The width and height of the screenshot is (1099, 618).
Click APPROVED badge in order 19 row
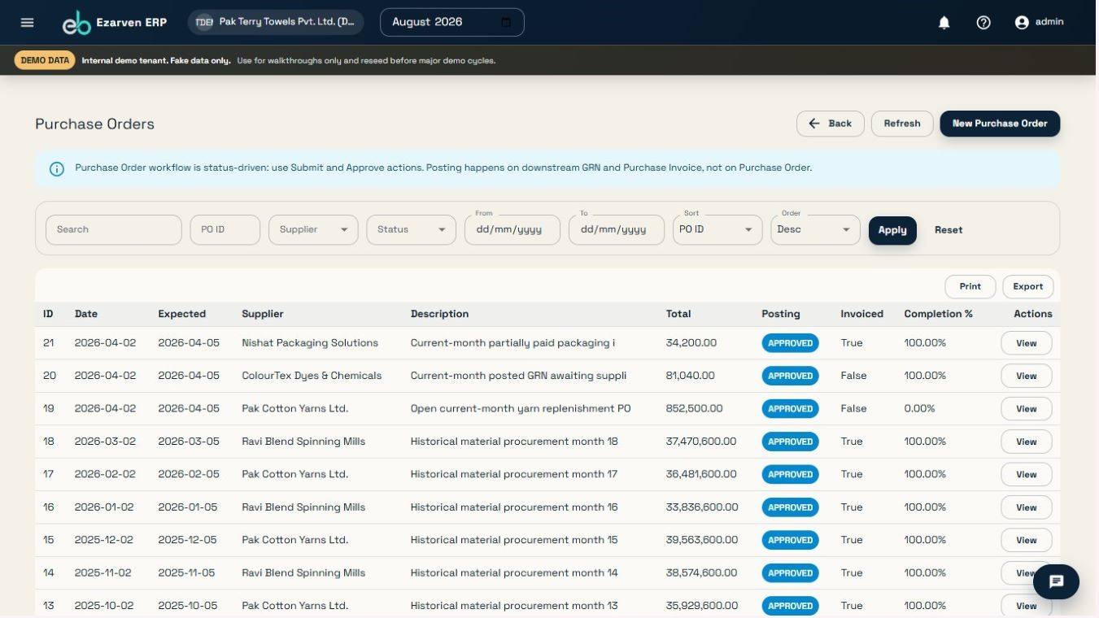coord(790,409)
